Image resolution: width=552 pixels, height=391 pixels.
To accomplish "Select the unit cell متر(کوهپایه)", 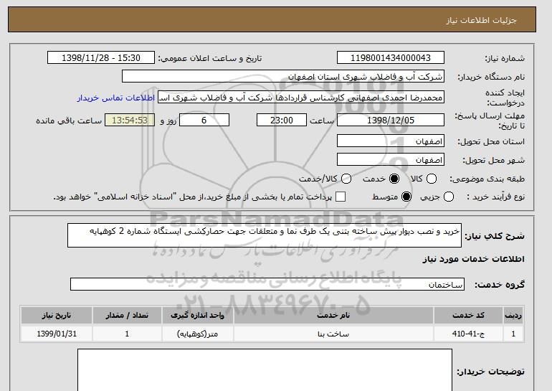I will pos(197,334).
